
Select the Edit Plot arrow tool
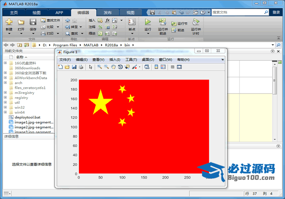(x=90, y=67)
